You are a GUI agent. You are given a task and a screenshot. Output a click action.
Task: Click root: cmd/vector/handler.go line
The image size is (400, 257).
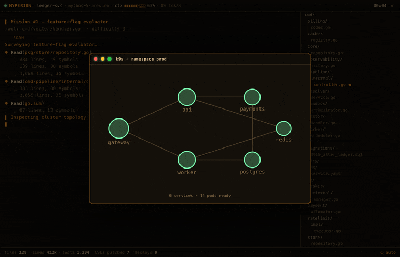pos(65,29)
